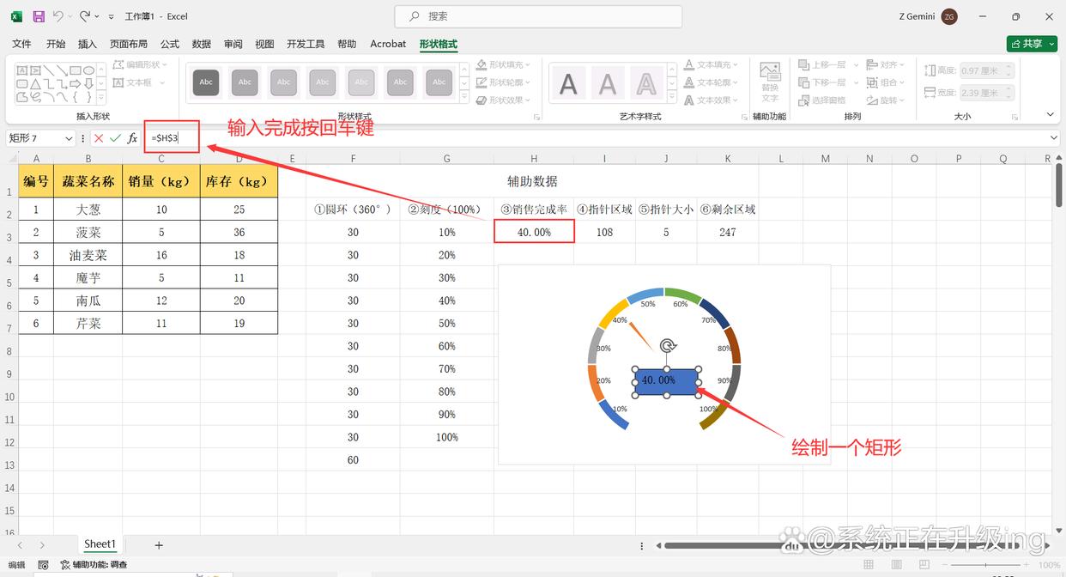The height and width of the screenshot is (577, 1066).
Task: Select the right block arrow shape
Action: tap(75, 84)
